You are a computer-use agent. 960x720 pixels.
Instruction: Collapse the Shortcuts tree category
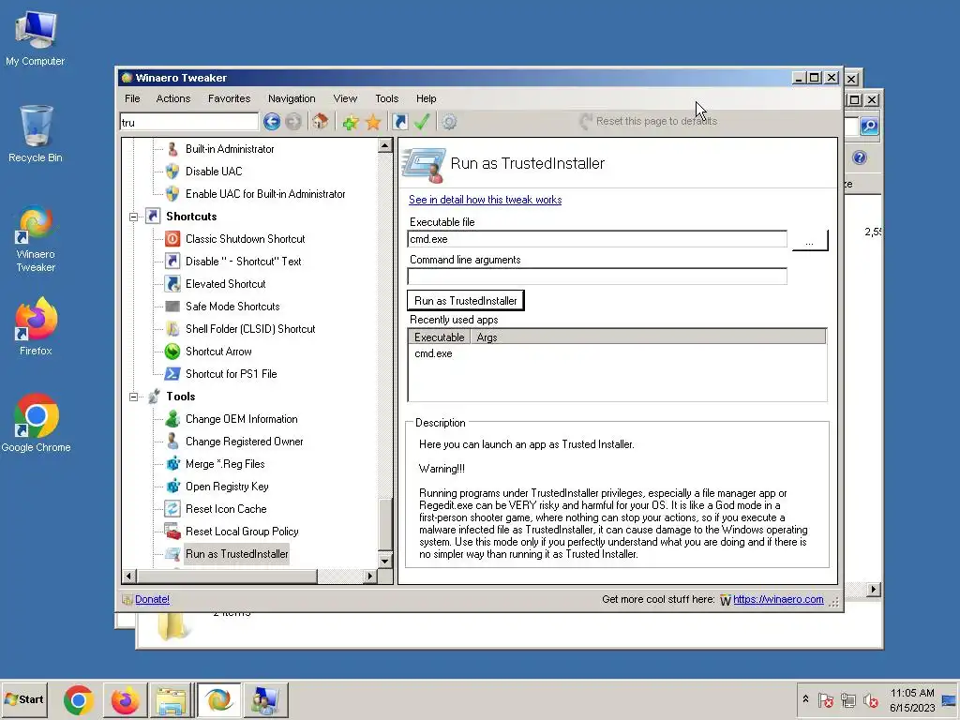133,217
